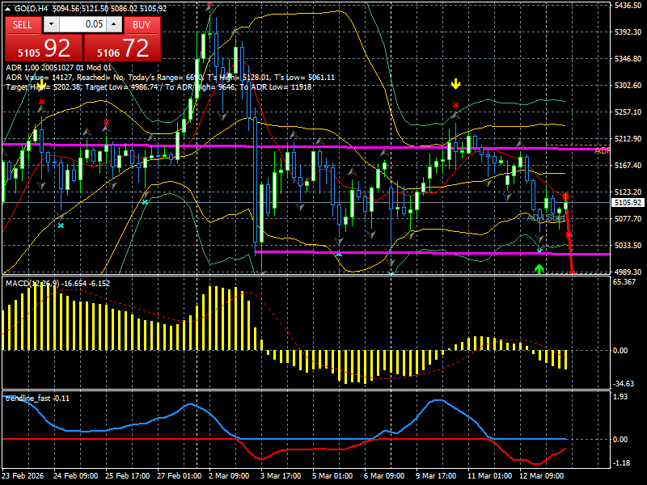Click the ADR 1.00 20051027 indicator label
This screenshot has width=647, height=485.
[x=58, y=68]
